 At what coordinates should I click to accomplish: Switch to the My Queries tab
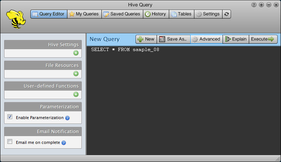pos(84,14)
